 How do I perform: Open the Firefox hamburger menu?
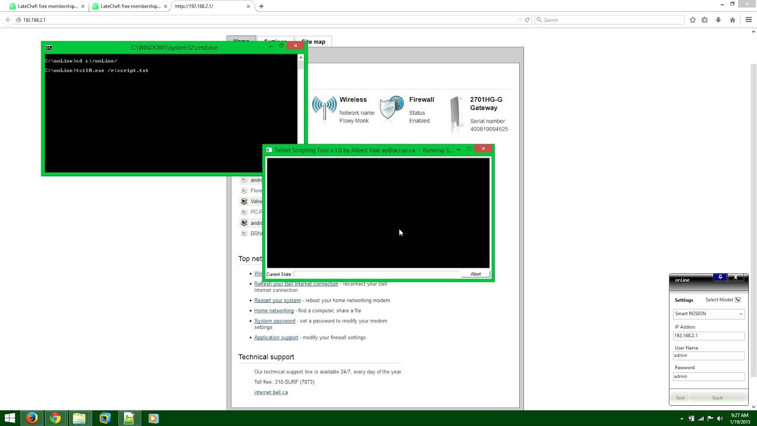[x=748, y=20]
